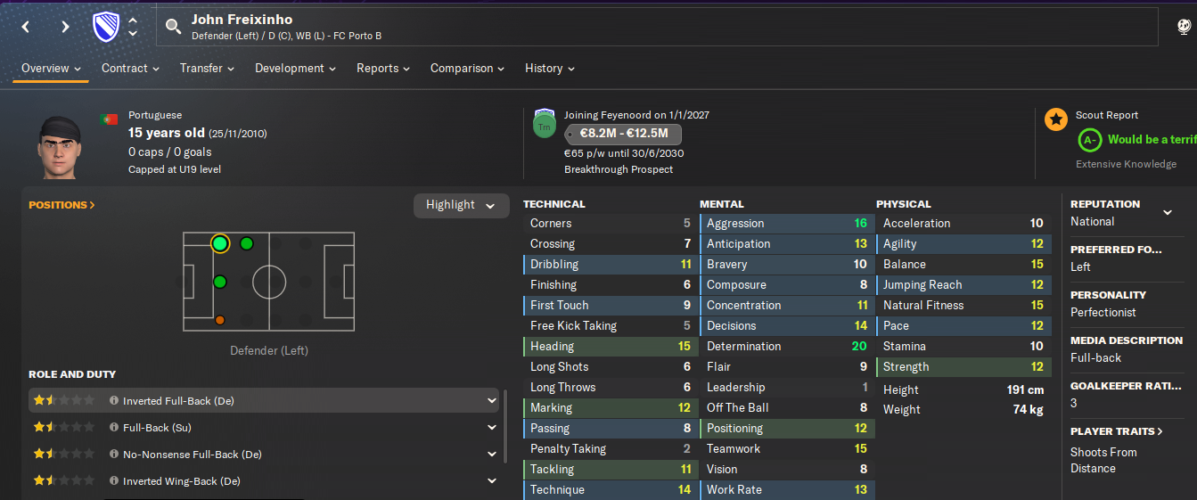Expand the Reputation panel chevron
The image size is (1197, 500).
point(1168,212)
